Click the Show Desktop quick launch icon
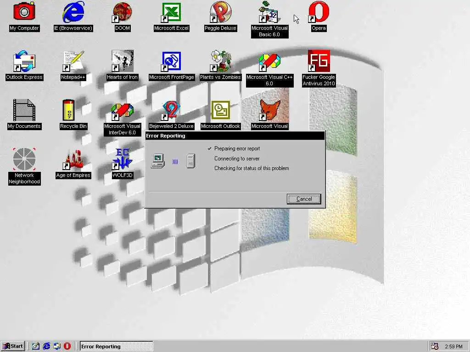The image size is (470, 352). click(36, 346)
